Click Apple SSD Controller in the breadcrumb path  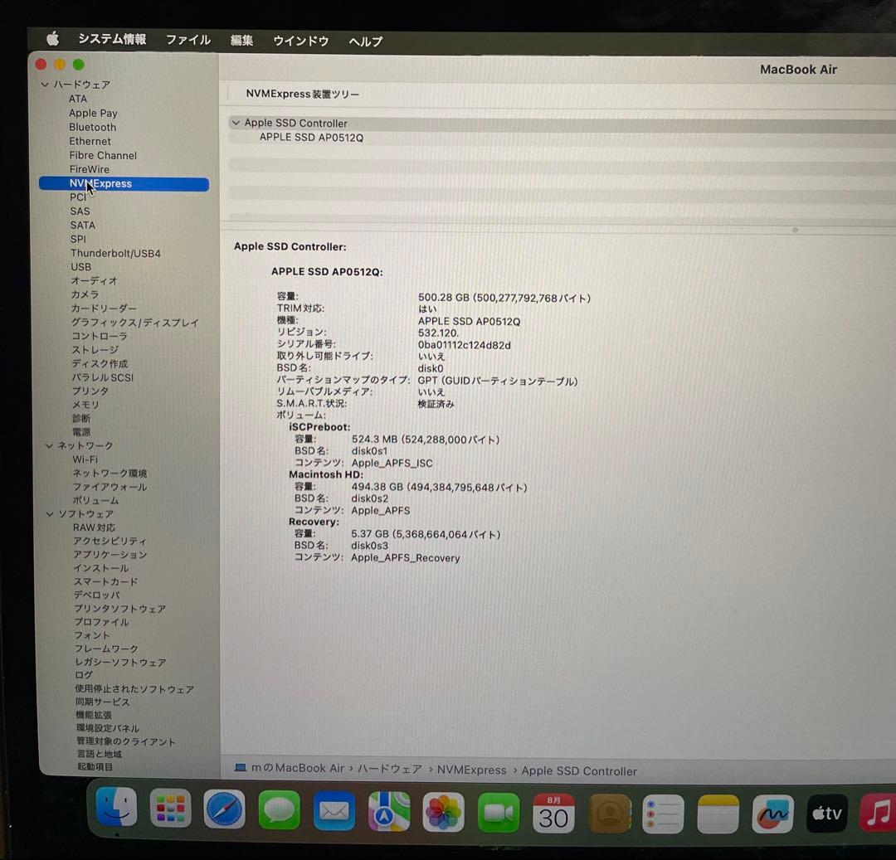[x=579, y=770]
